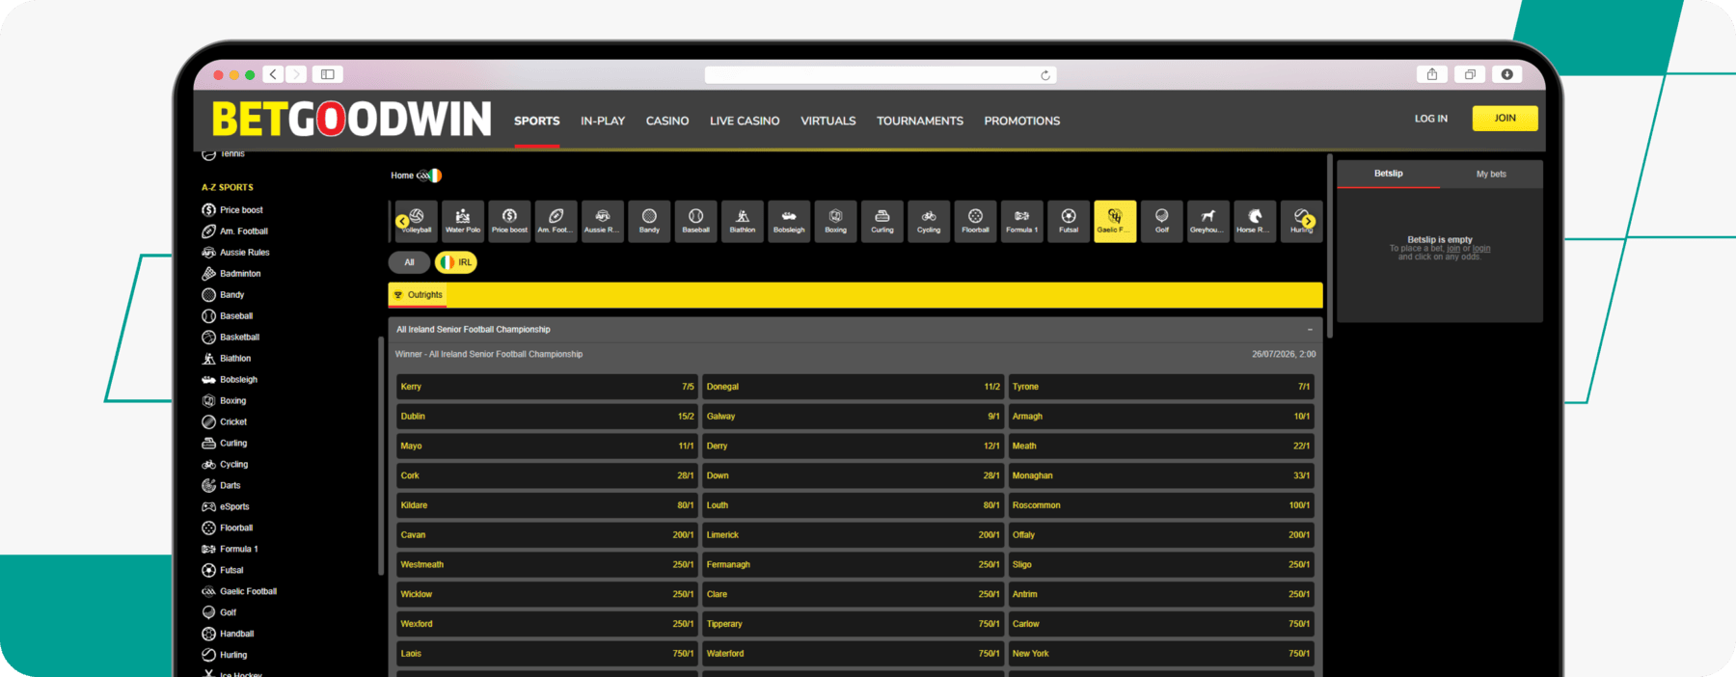The height and width of the screenshot is (677, 1736).
Task: Open VIRTUALS in top navigation
Action: tap(828, 121)
